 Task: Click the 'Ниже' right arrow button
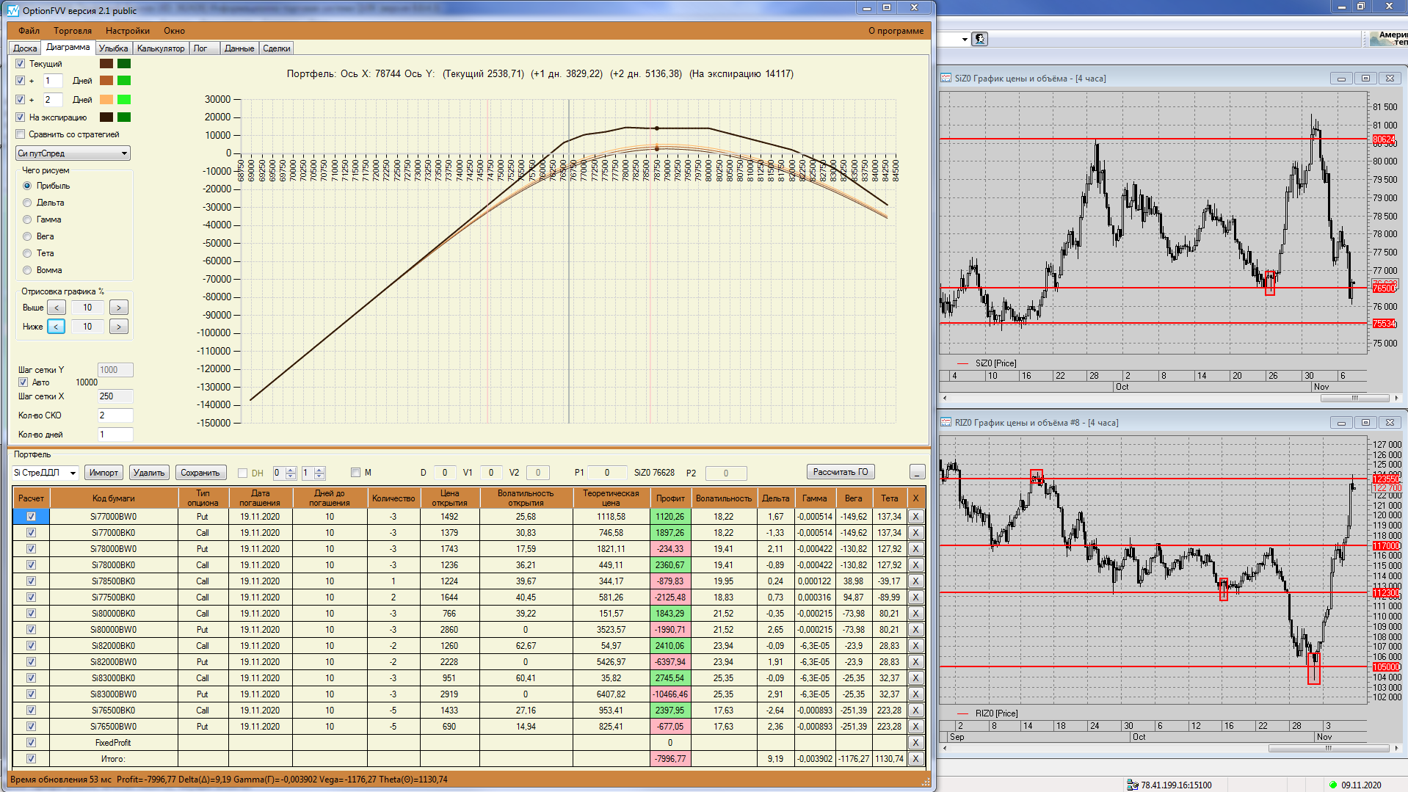click(119, 327)
